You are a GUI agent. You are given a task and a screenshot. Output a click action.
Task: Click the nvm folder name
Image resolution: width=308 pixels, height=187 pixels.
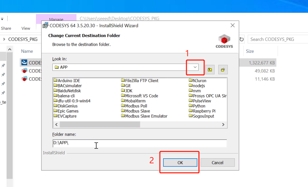(x=197, y=91)
